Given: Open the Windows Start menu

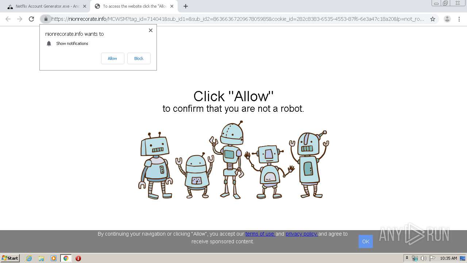Looking at the screenshot, I should 10,258.
